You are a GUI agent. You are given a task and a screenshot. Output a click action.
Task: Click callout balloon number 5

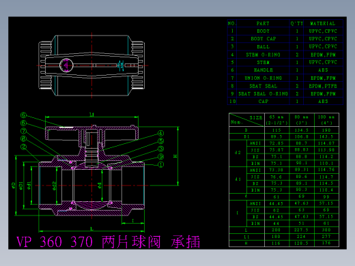(x=160, y=141)
